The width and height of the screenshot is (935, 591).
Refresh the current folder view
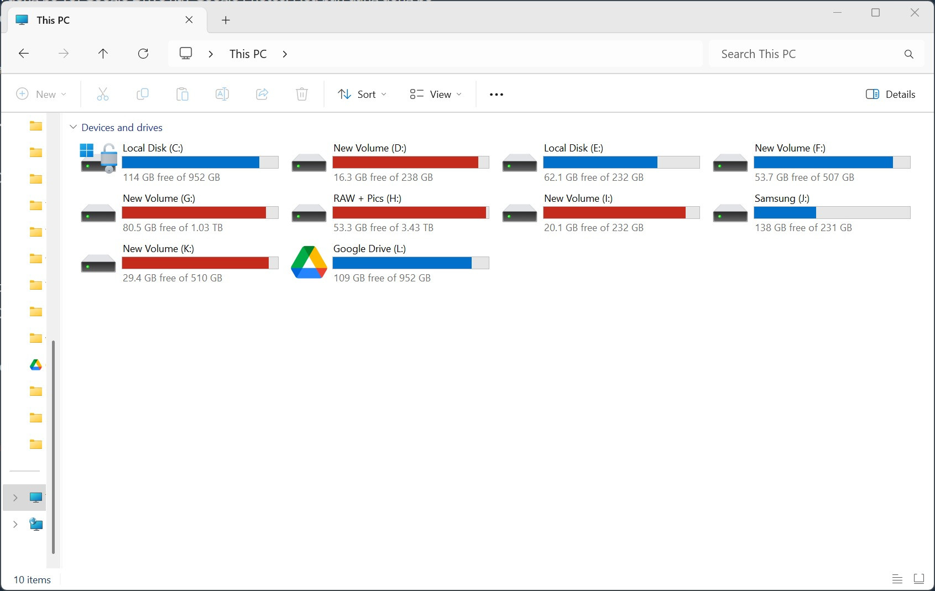point(143,54)
